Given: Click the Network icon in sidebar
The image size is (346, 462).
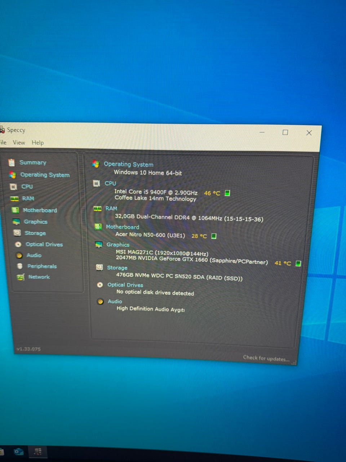Looking at the screenshot, I should pos(21,277).
